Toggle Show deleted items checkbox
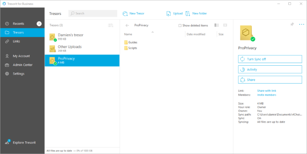This screenshot has width=307, height=154. (x=180, y=26)
